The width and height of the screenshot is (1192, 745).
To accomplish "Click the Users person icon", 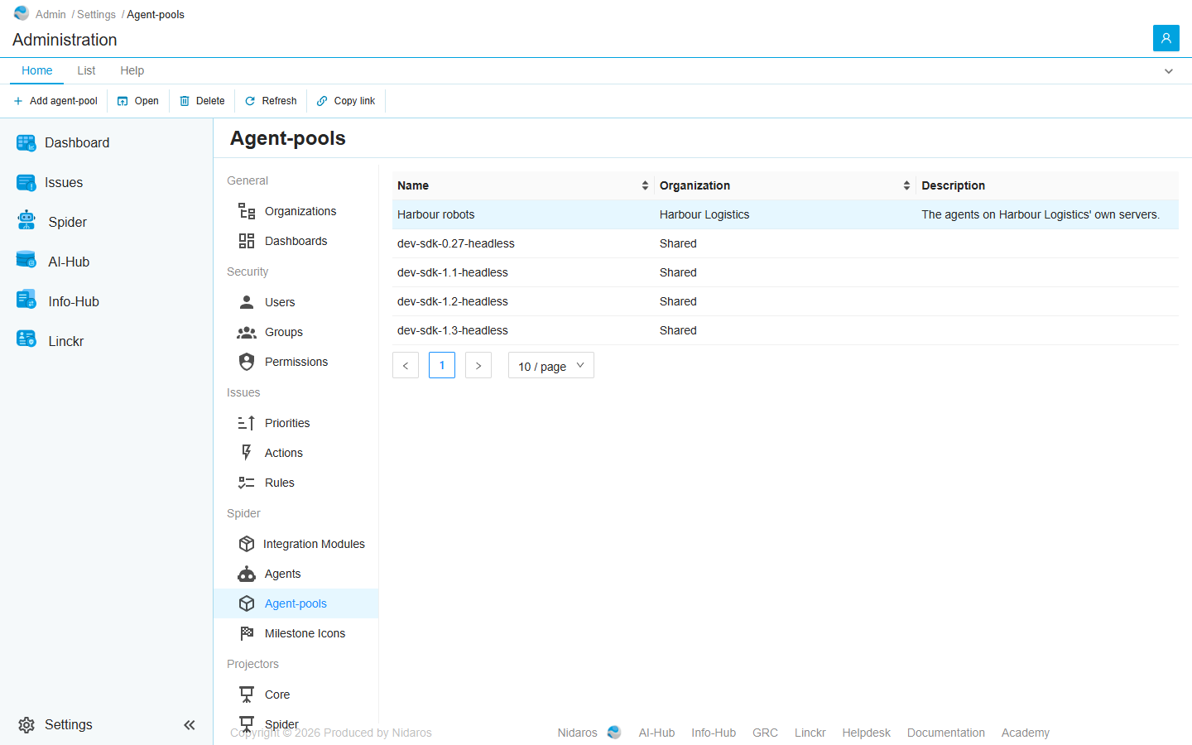I will coord(247,302).
